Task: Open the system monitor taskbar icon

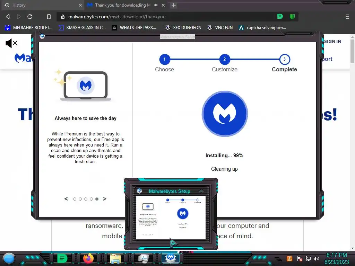Action: pyautogui.click(x=143, y=258)
